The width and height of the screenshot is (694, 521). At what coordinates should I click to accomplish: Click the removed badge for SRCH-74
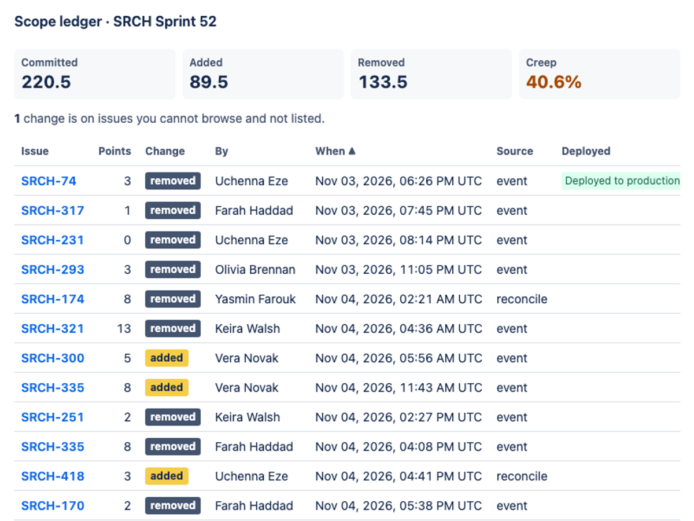(173, 181)
